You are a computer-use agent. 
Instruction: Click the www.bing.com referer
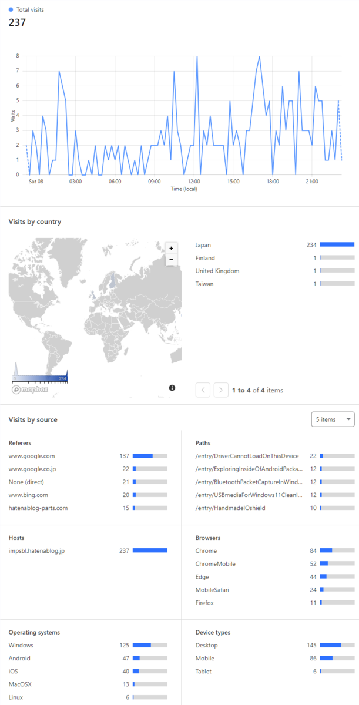pyautogui.click(x=88, y=495)
